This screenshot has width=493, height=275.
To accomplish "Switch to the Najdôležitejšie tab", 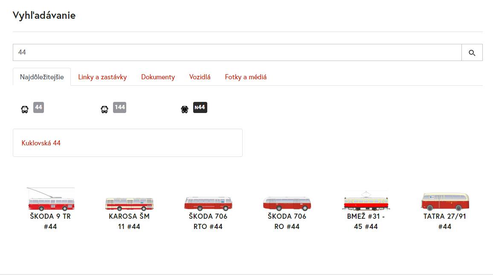I will coord(42,77).
